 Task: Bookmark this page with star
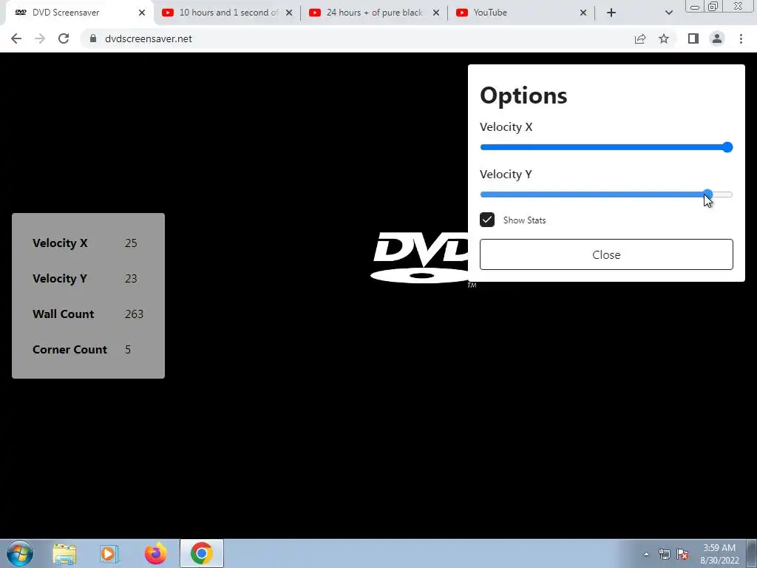click(x=664, y=38)
